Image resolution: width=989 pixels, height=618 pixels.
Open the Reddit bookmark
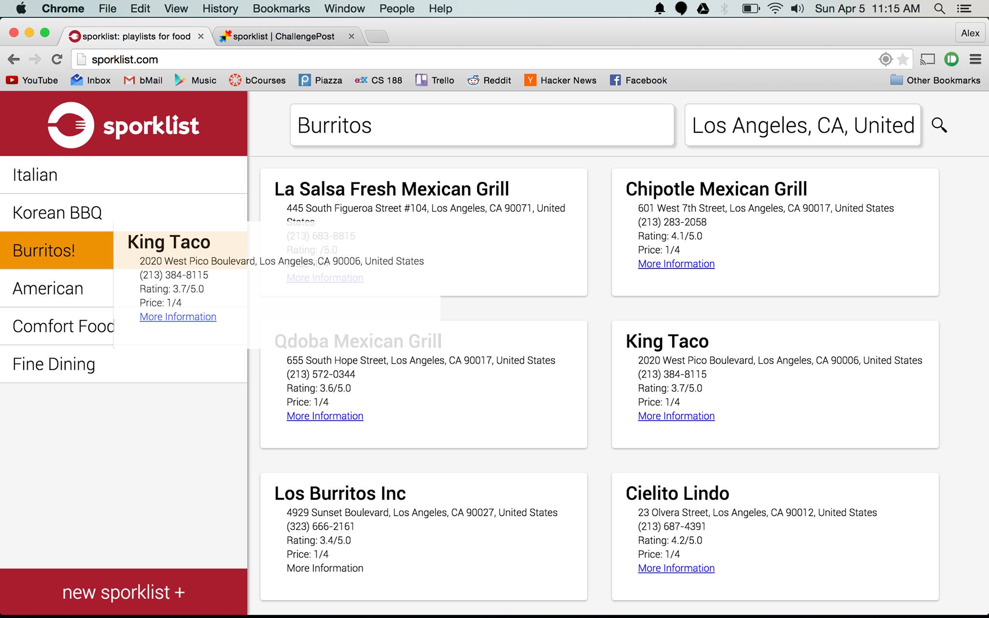click(x=489, y=80)
